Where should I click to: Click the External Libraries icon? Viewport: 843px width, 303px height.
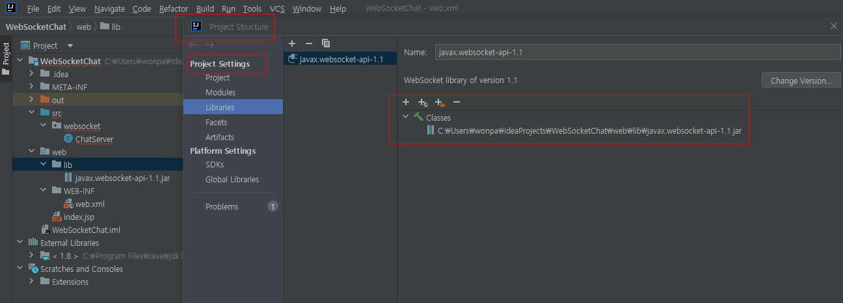(33, 243)
